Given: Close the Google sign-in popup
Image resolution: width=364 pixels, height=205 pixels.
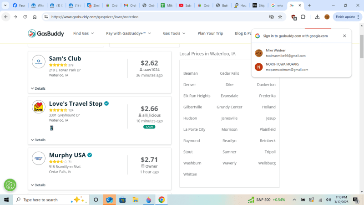Looking at the screenshot, I should point(344,36).
